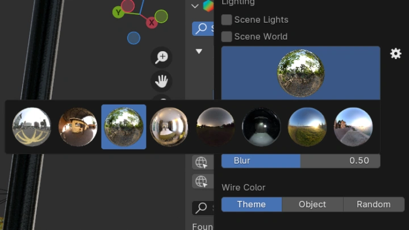Click the zoom magnifier icon in viewport
409x230 pixels.
pos(162,57)
